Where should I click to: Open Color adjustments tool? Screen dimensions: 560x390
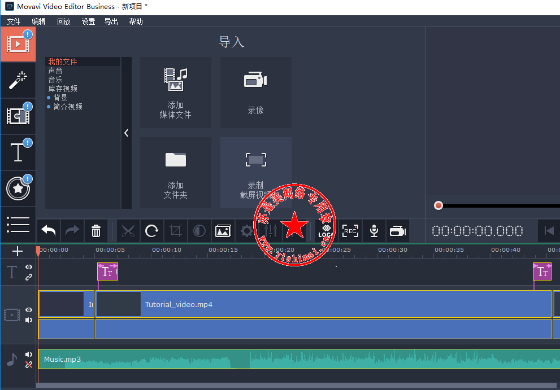click(199, 231)
